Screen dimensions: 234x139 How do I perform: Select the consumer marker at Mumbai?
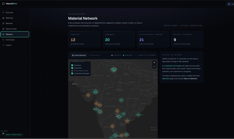[96, 109]
